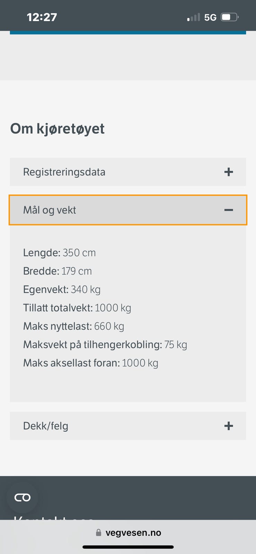
Task: Tap the padlock icon in address bar
Action: [x=98, y=533]
